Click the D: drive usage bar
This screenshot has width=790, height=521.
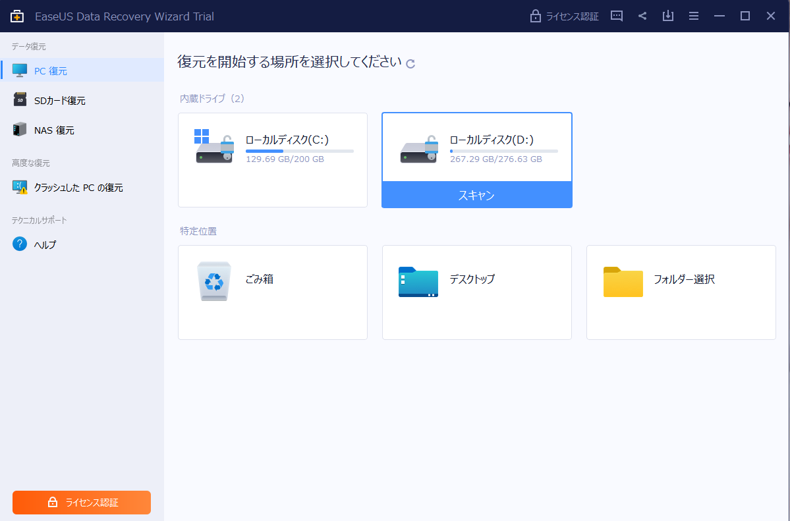pos(504,151)
